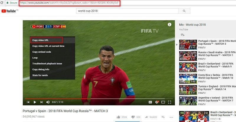This screenshot has height=122, width=236.
Task: Click the 54,095,967 views count
Action: [x=34, y=117]
